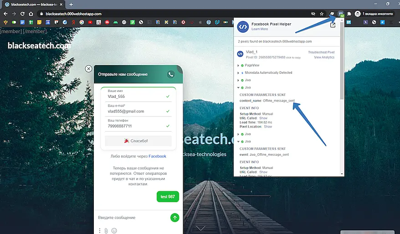The width and height of the screenshot is (400, 234).
Task: Show the Pixel Location
Action: click(x=268, y=127)
